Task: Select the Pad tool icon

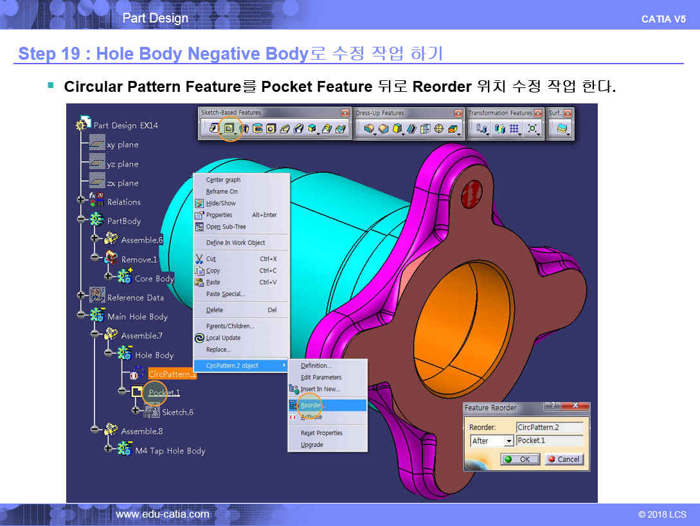Action: coord(213,129)
